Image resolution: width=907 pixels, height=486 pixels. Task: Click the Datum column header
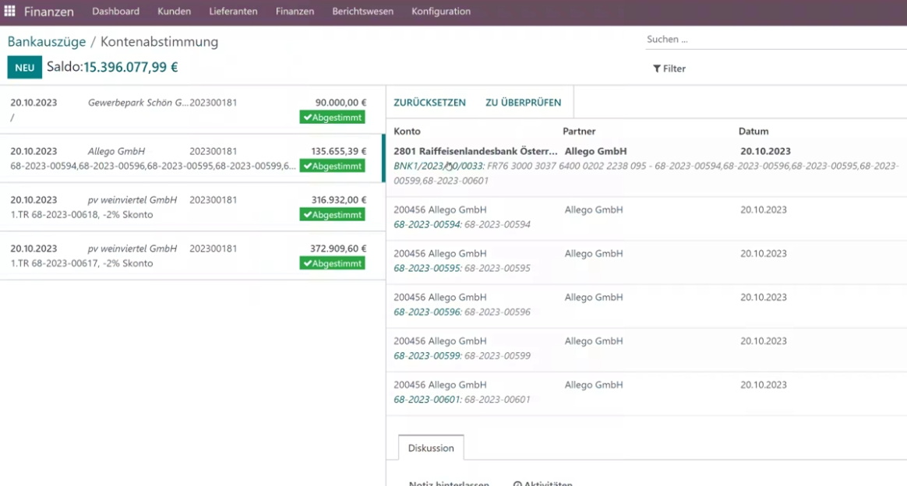753,131
